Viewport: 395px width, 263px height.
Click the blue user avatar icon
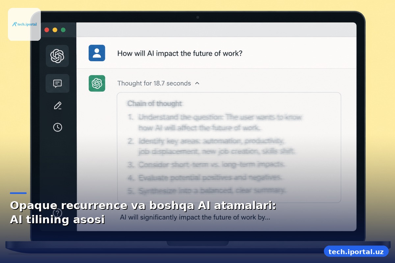(x=97, y=53)
